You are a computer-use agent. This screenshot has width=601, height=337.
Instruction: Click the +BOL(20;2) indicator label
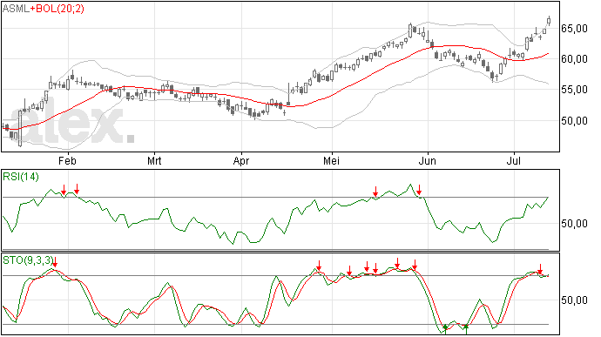[x=57, y=9]
